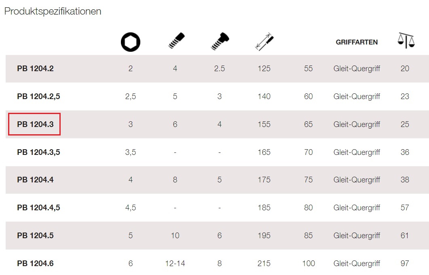Click the GRIFFARTEN column header
The width and height of the screenshot is (429, 275).
click(357, 42)
